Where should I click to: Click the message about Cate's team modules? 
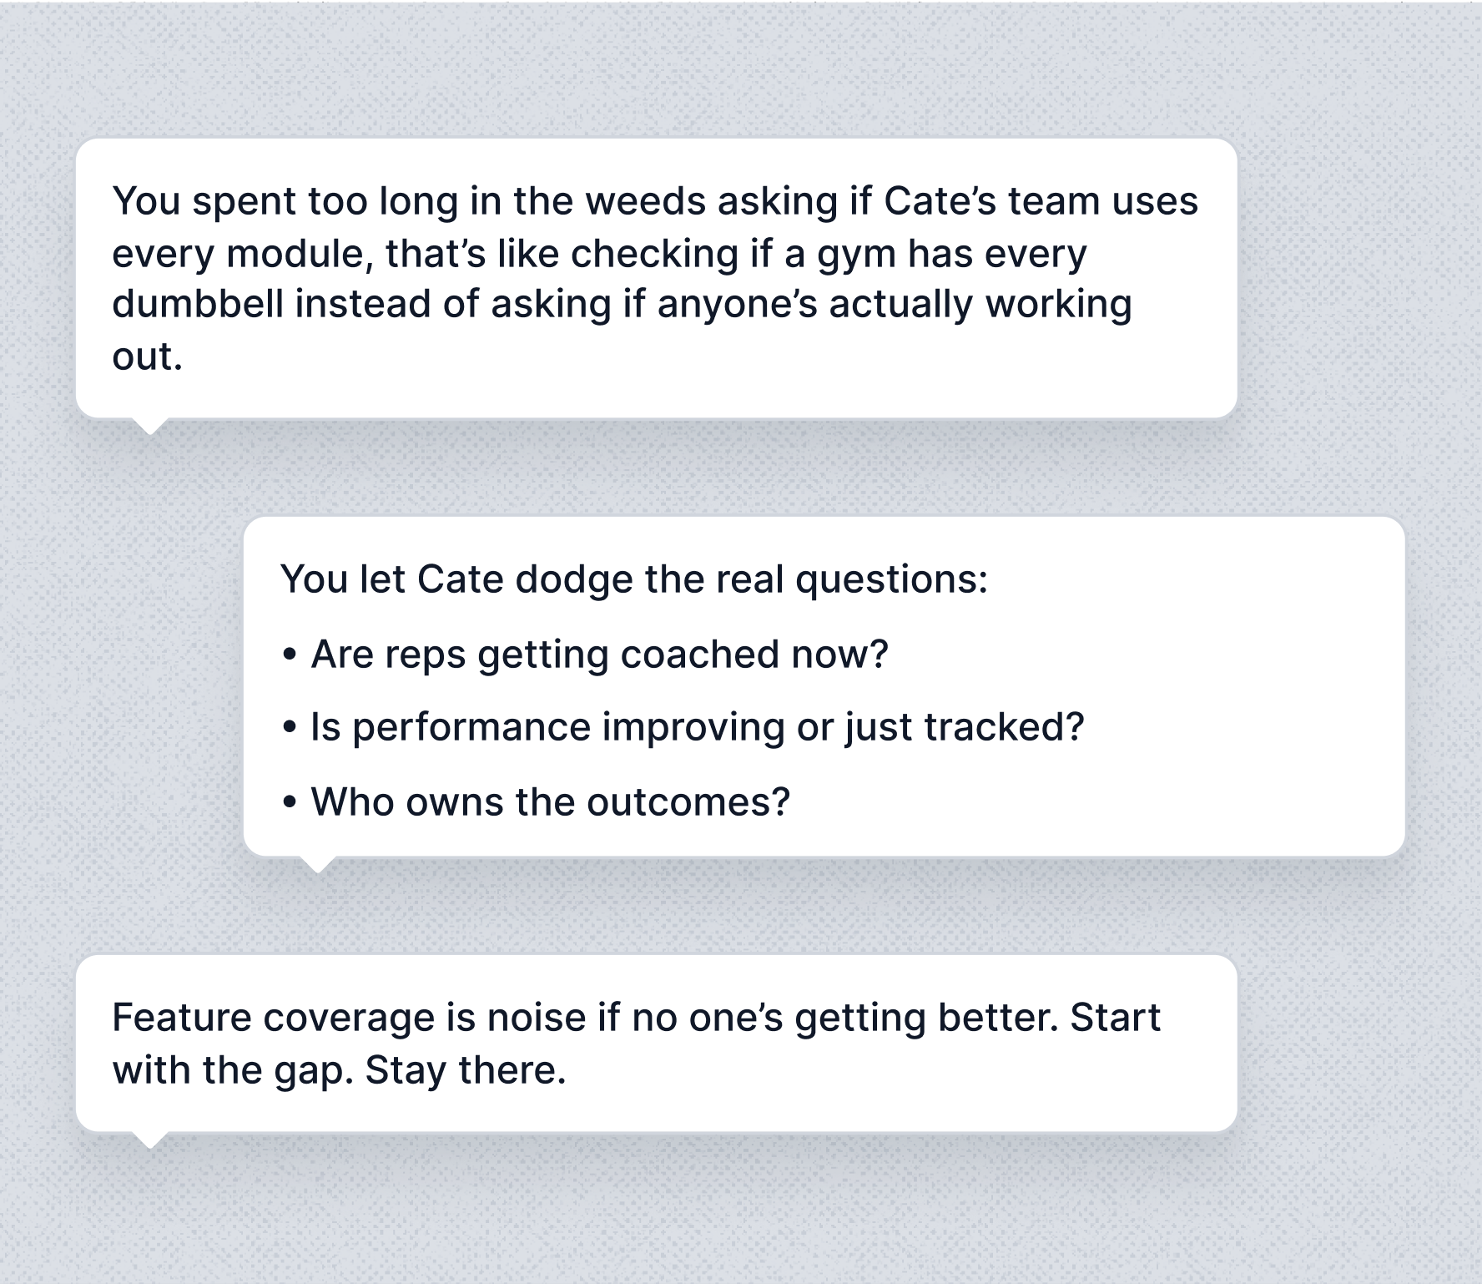click(x=656, y=278)
